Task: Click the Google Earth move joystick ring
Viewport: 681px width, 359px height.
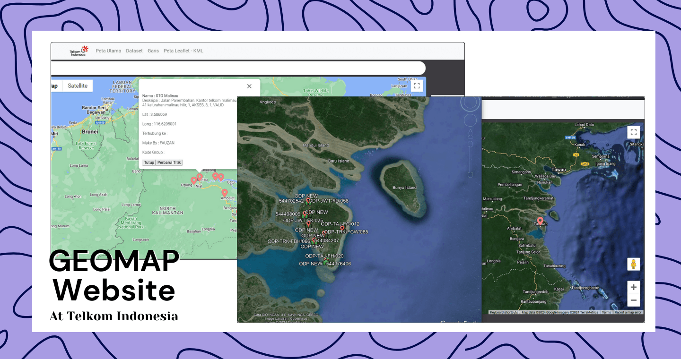Action: point(470,120)
